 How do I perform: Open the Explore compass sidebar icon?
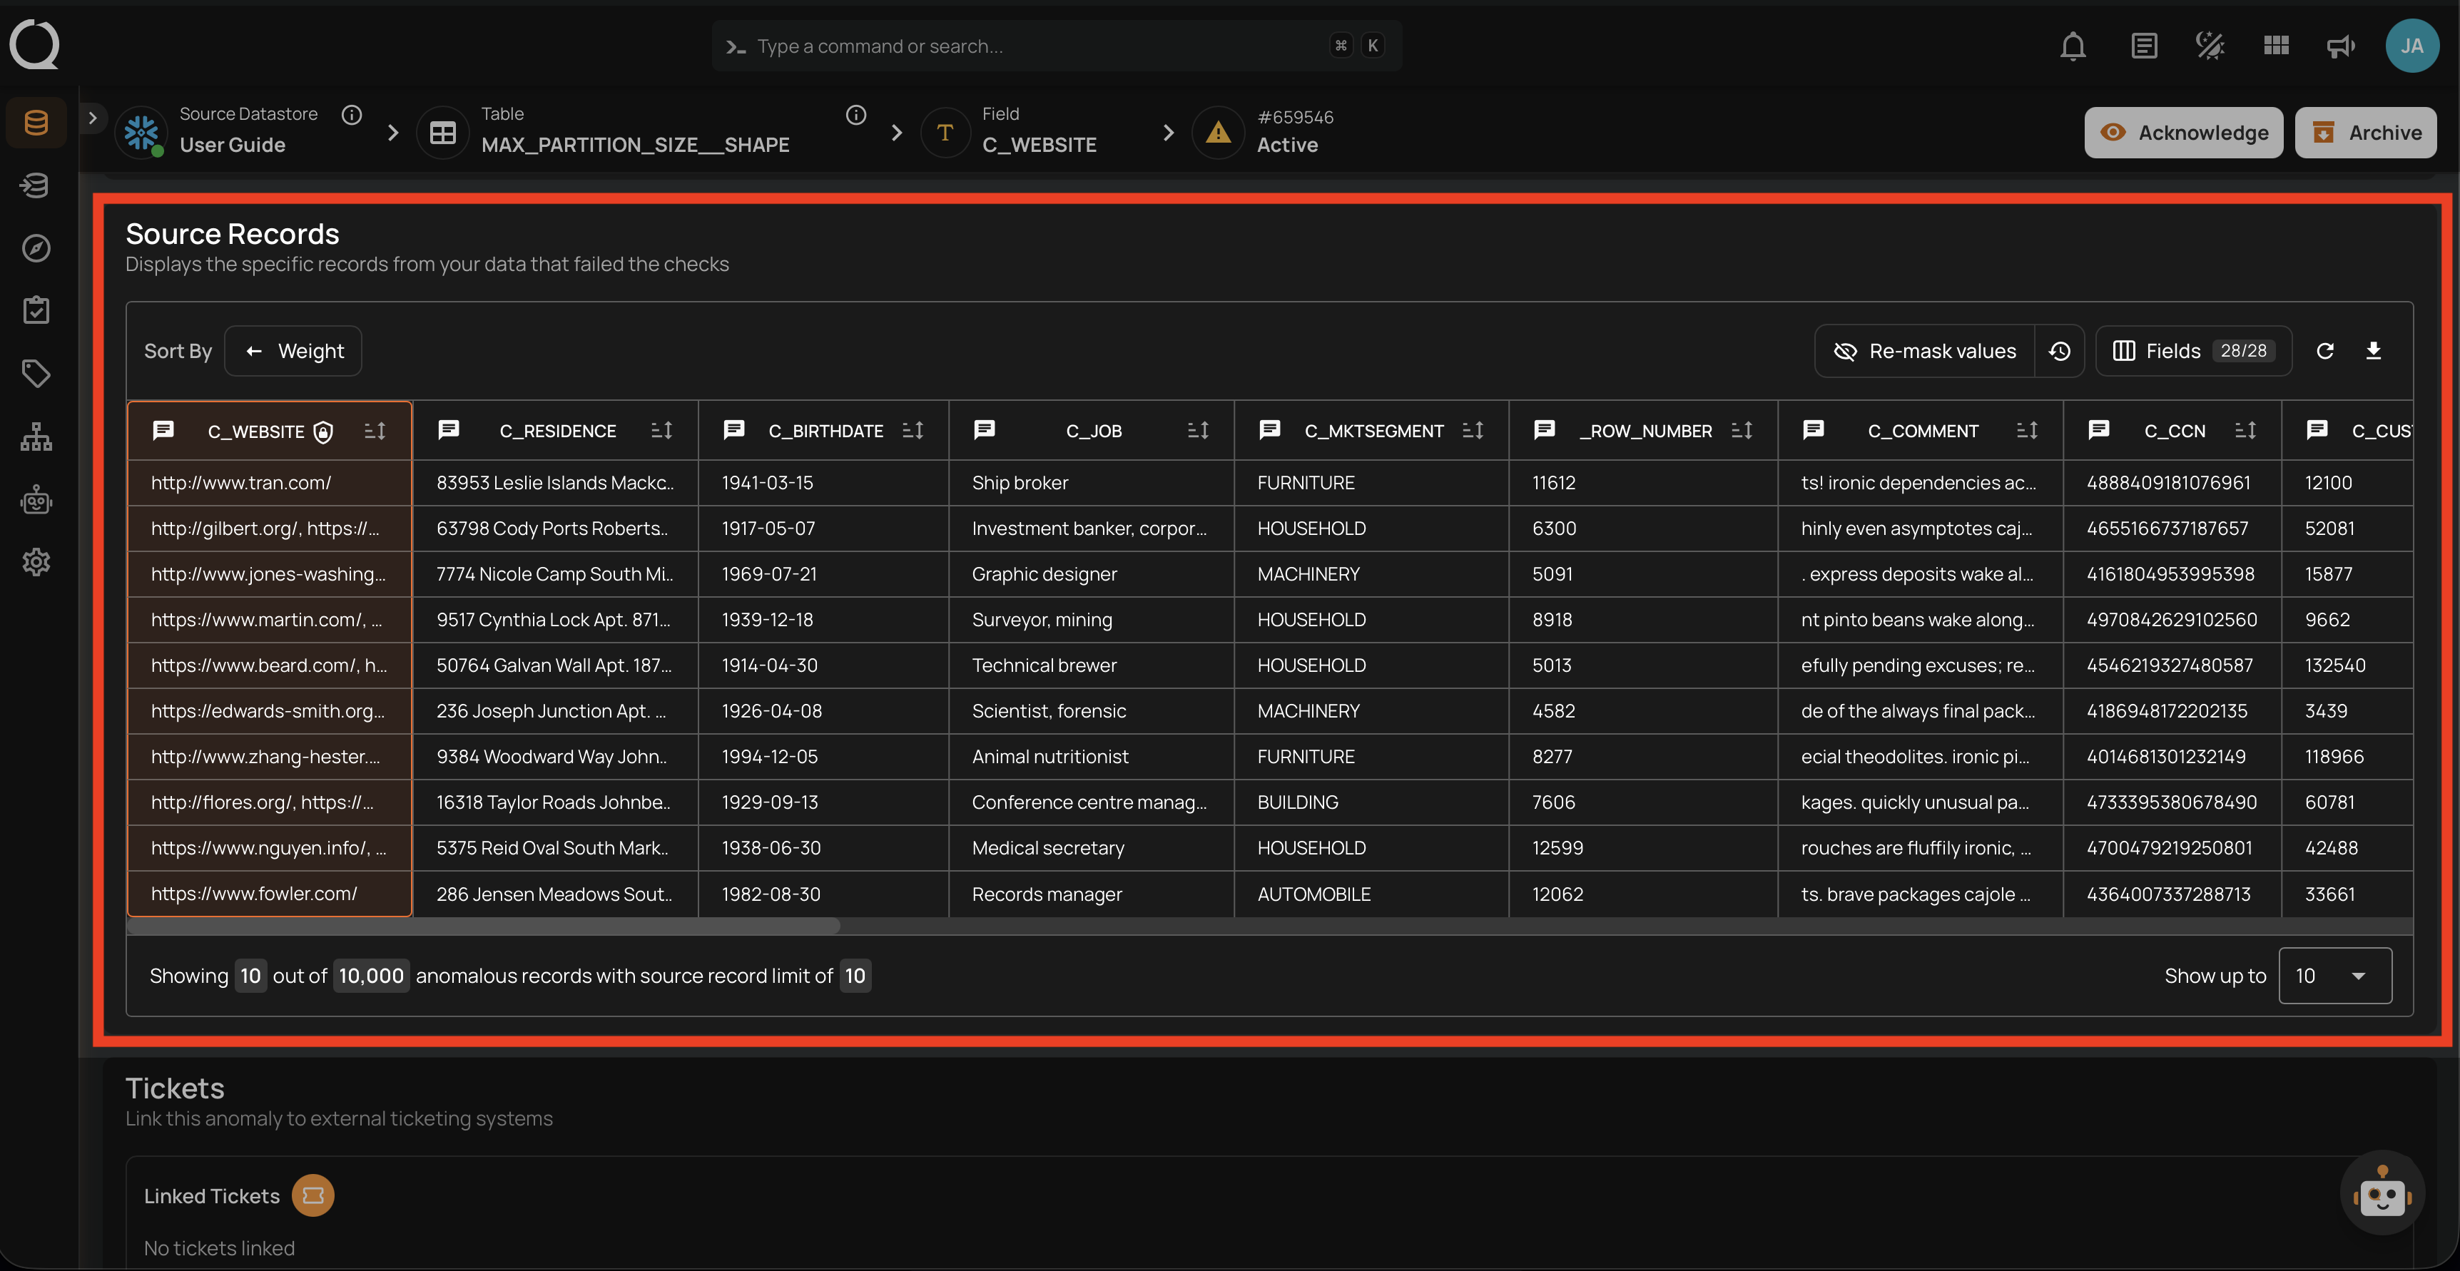point(36,248)
